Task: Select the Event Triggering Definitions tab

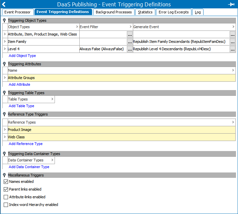Action: 63,12
